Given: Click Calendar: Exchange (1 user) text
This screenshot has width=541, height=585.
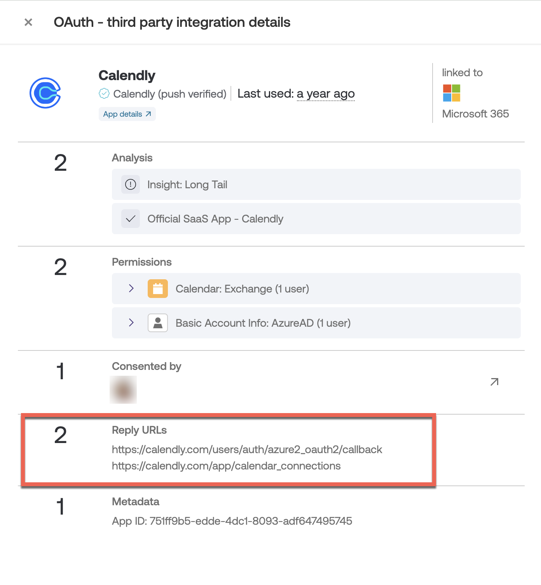Looking at the screenshot, I should click(242, 289).
